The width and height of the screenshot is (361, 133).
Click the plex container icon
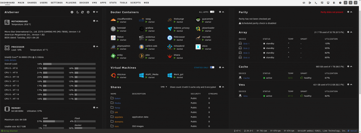tap(142, 56)
